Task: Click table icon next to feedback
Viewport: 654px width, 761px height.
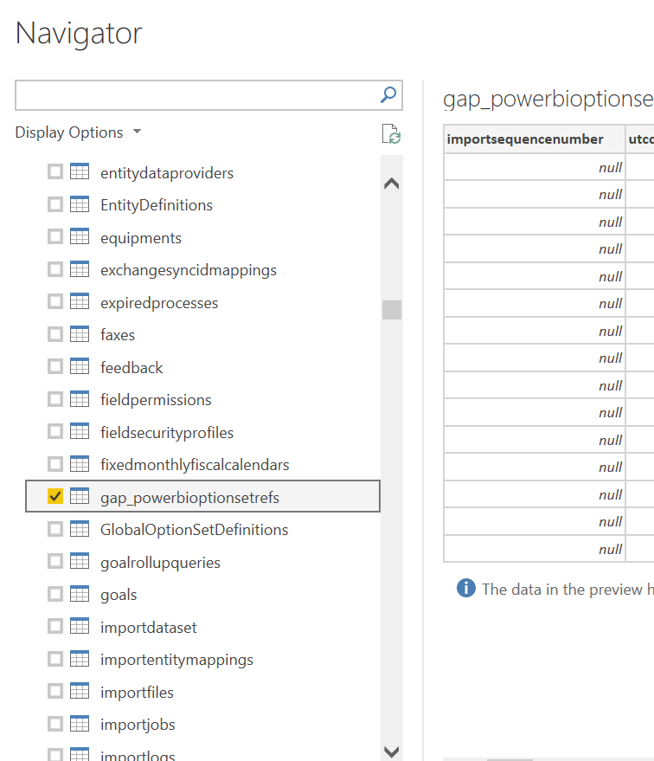Action: [x=80, y=366]
